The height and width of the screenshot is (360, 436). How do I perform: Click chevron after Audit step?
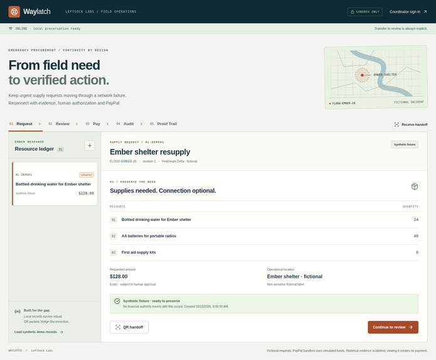point(141,124)
